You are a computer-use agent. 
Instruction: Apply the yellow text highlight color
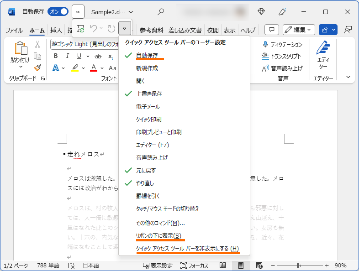(x=75, y=68)
